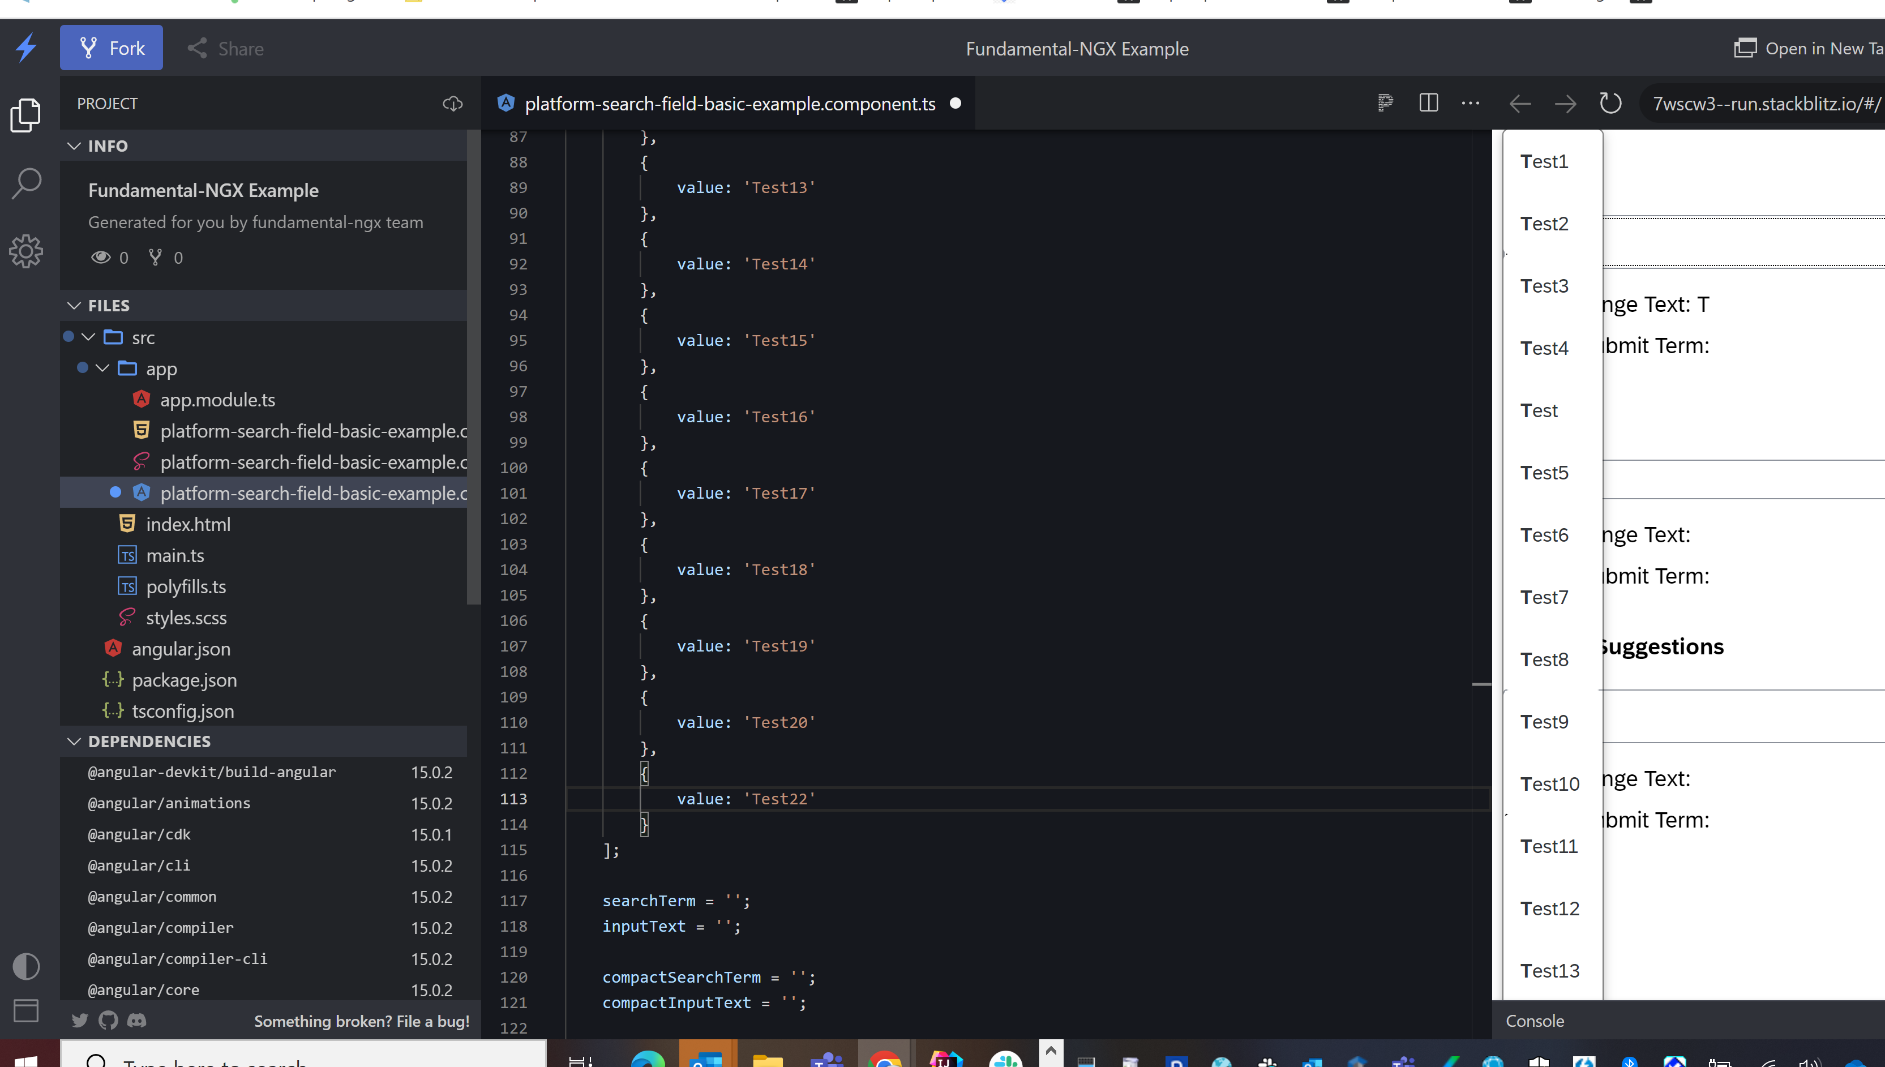
Task: Click the Prettier format icon
Action: point(1385,102)
